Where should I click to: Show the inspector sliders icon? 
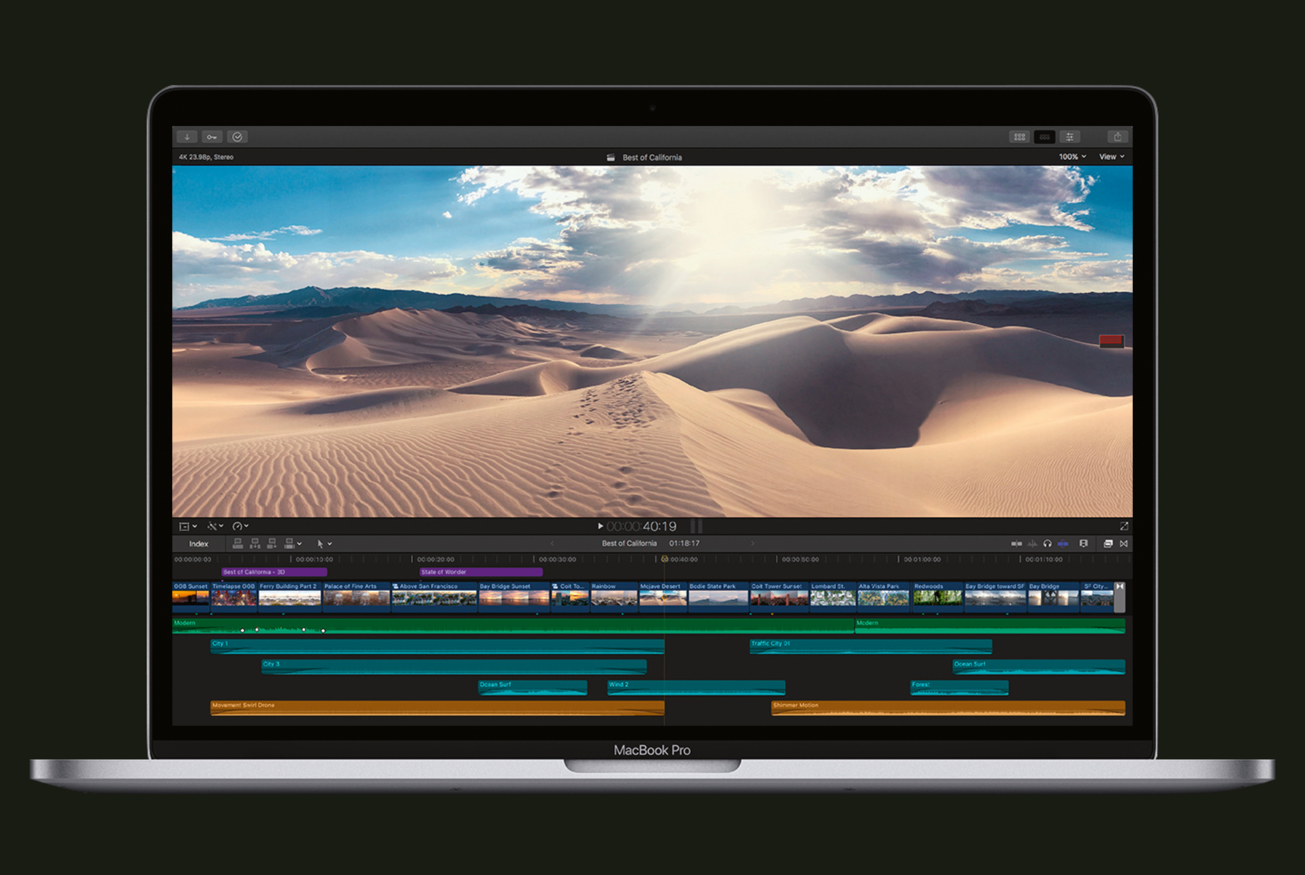click(1070, 137)
